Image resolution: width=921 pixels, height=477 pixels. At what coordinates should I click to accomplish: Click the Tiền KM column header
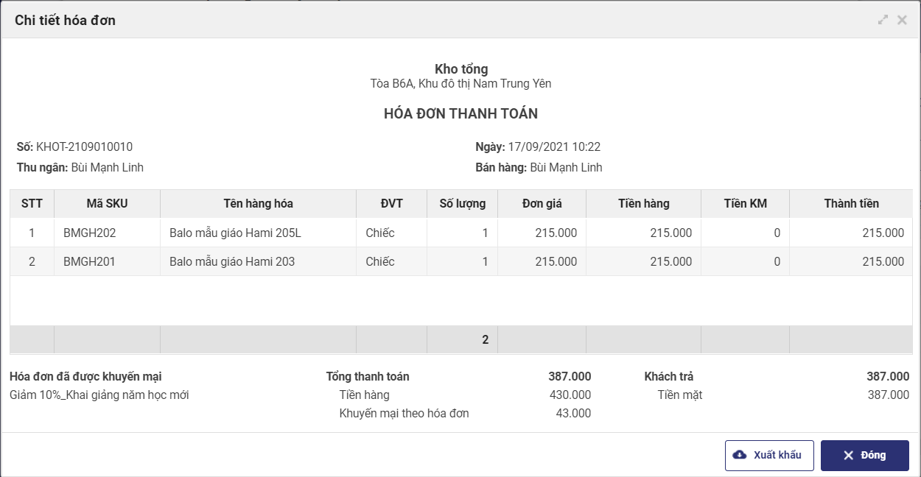[745, 204]
